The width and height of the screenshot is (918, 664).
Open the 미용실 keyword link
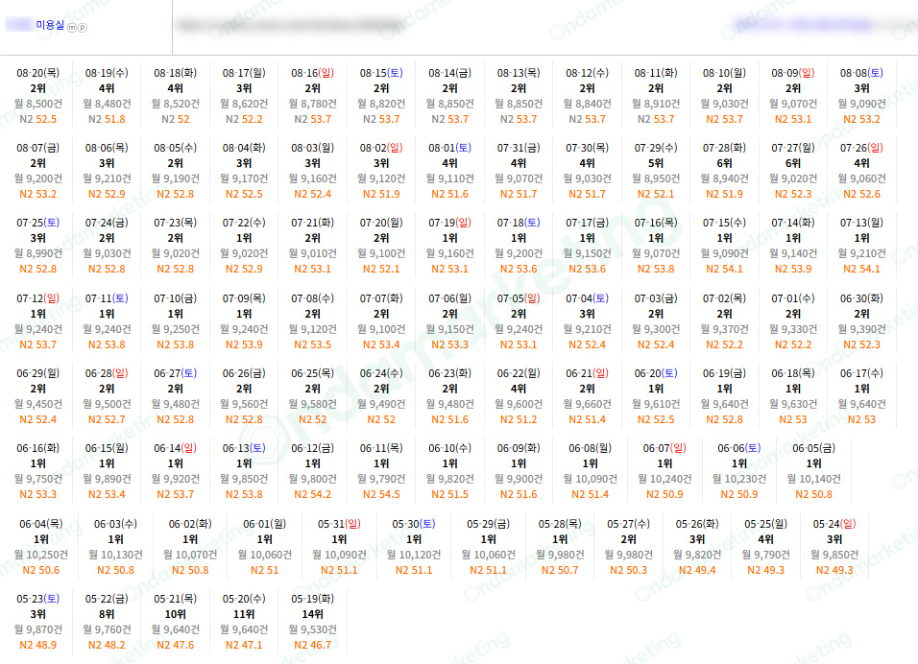(50, 25)
